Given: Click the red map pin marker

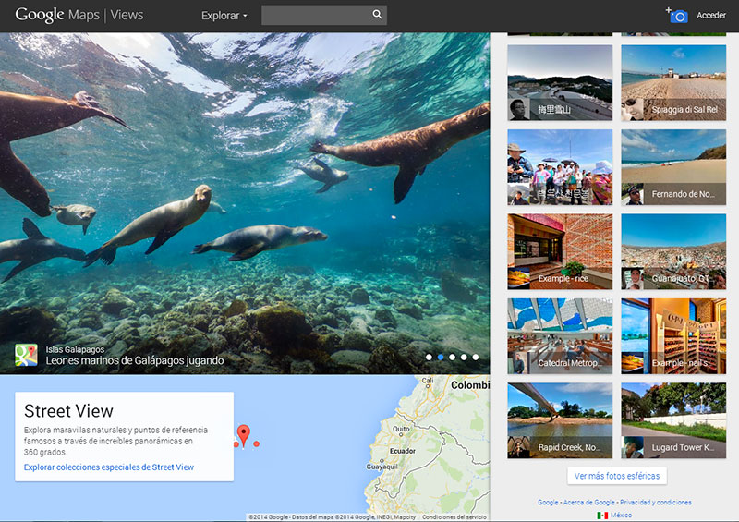Looking at the screenshot, I should [244, 433].
